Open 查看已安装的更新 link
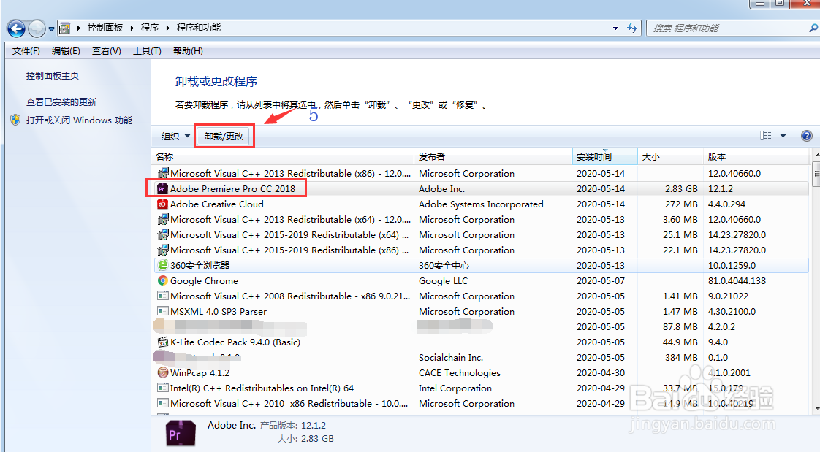This screenshot has width=820, height=452. pos(61,102)
